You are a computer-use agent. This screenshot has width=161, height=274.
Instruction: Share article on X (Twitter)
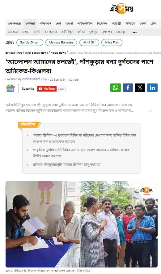(140, 88)
